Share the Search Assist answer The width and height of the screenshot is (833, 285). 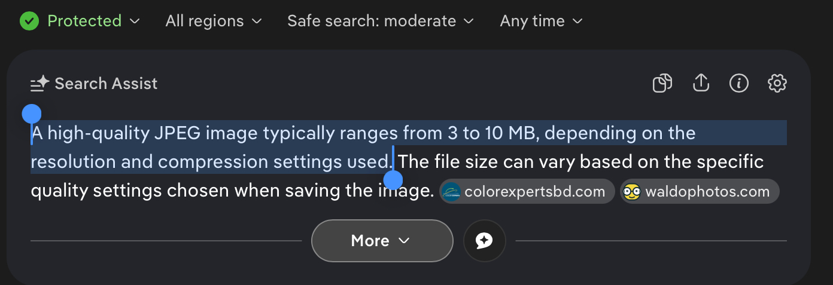coord(701,84)
